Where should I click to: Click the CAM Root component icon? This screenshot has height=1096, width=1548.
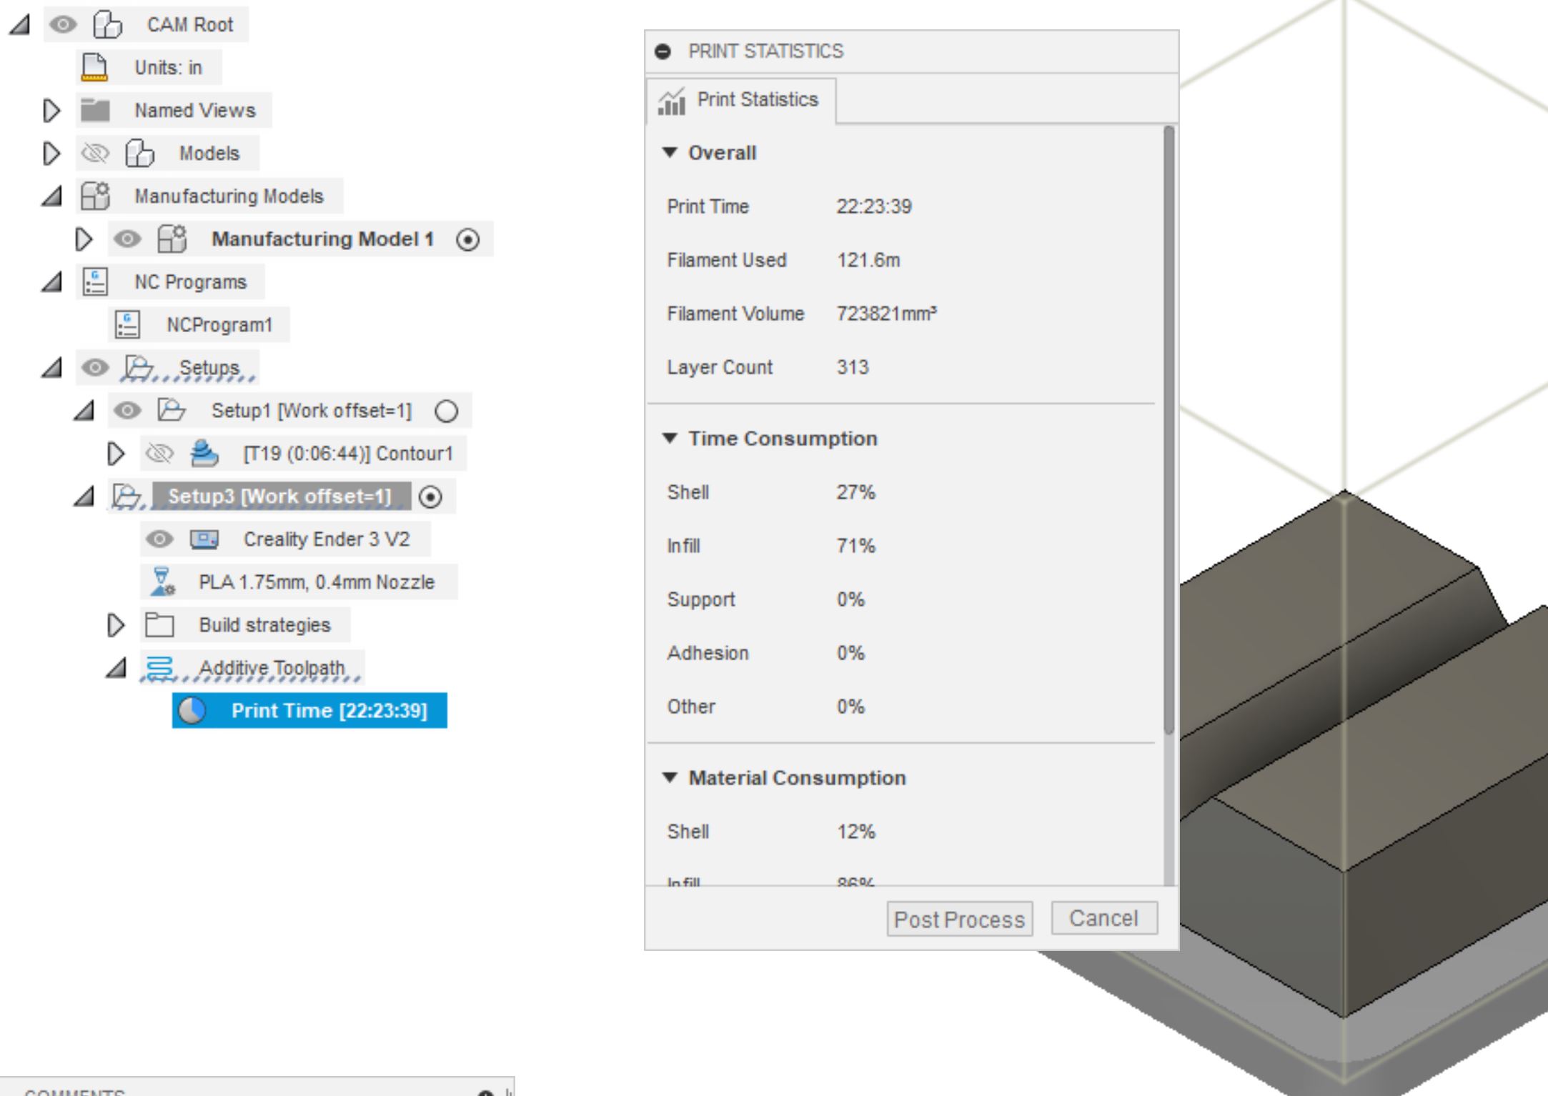[107, 24]
